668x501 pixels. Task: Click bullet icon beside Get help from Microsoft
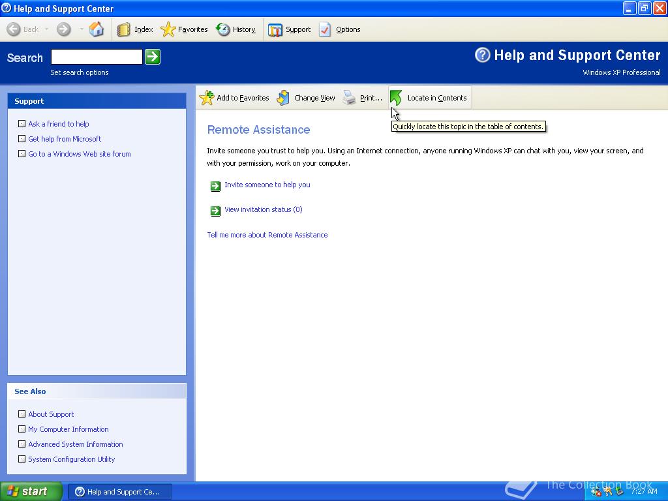(x=22, y=138)
